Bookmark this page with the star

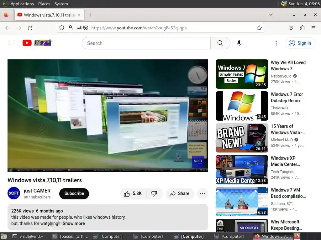point(259,28)
